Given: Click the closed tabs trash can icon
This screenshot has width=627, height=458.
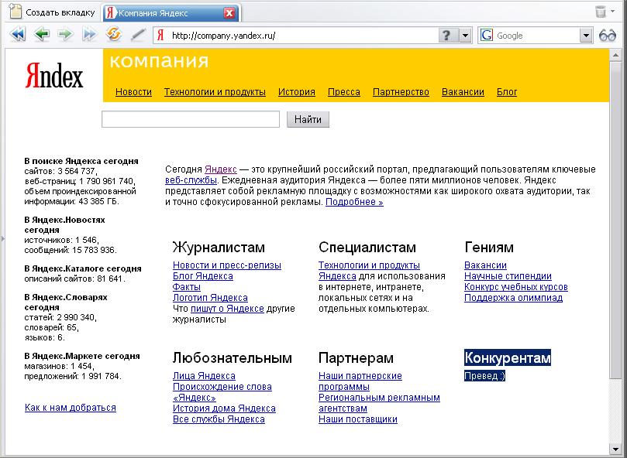Looking at the screenshot, I should [x=600, y=12].
